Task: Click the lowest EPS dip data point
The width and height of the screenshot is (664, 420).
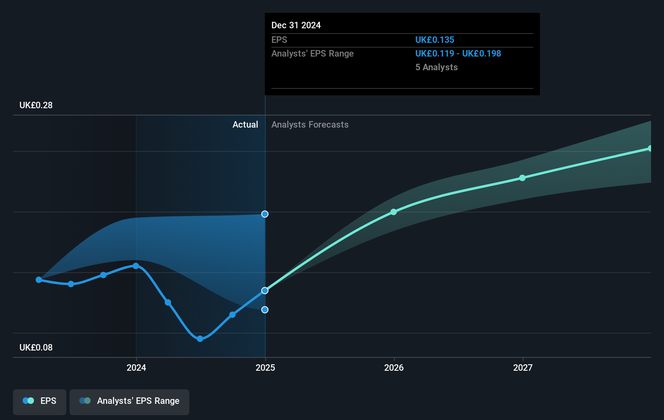Action: coord(200,339)
